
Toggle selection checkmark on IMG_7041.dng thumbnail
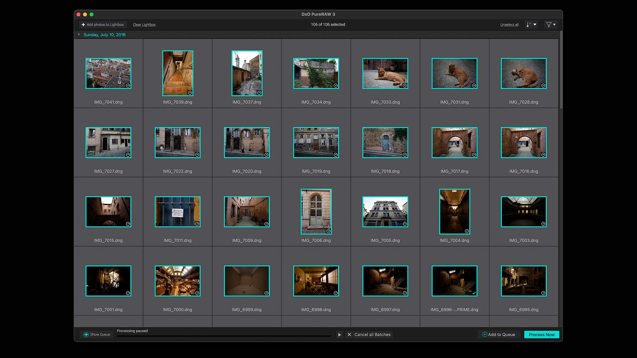[128, 86]
